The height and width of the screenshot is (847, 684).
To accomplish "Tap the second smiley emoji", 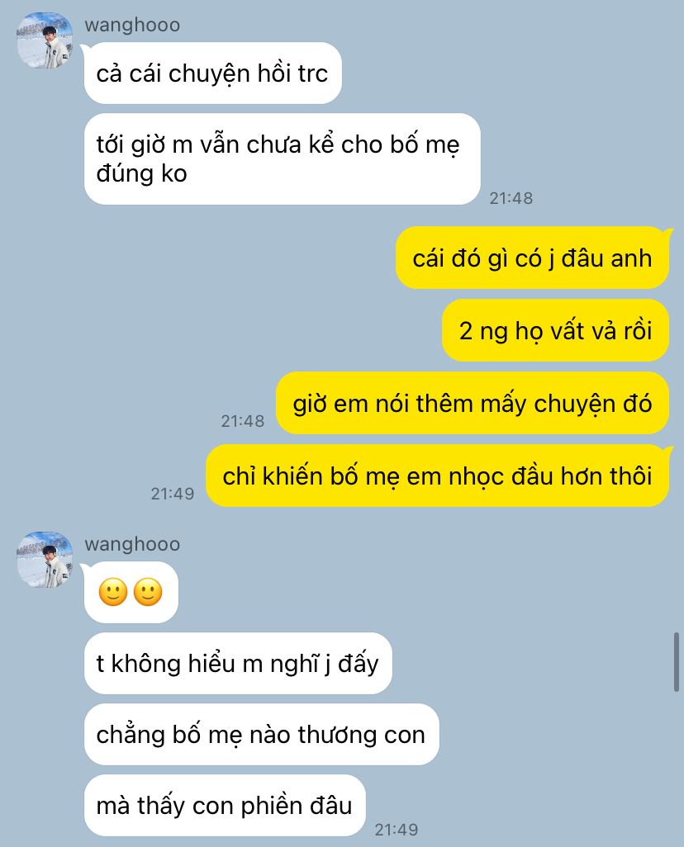I will coord(148,592).
